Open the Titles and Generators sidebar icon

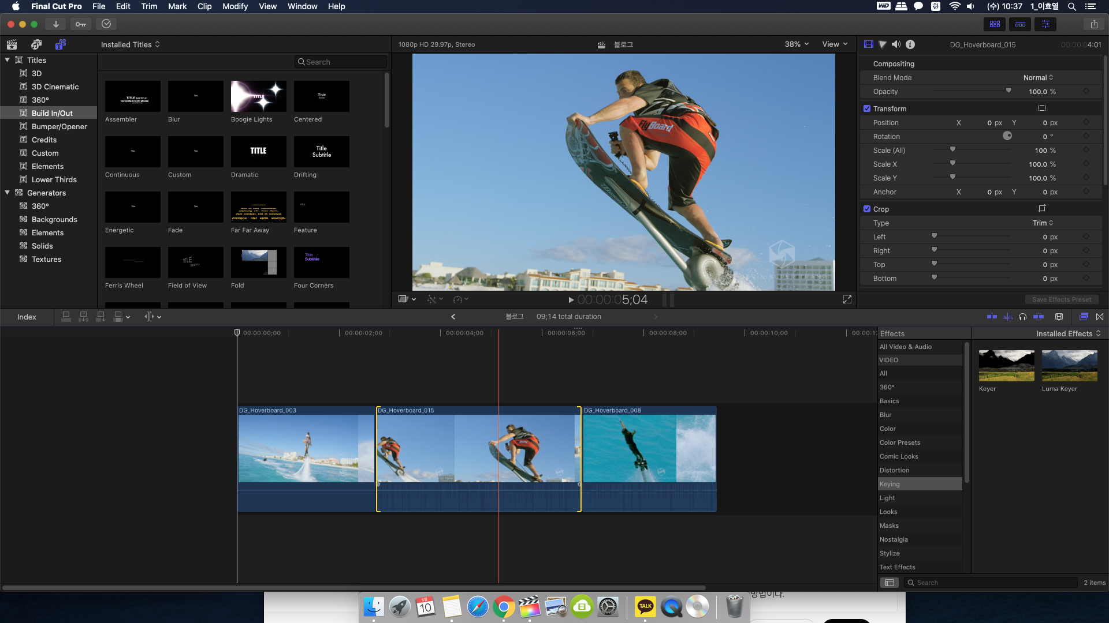60,44
